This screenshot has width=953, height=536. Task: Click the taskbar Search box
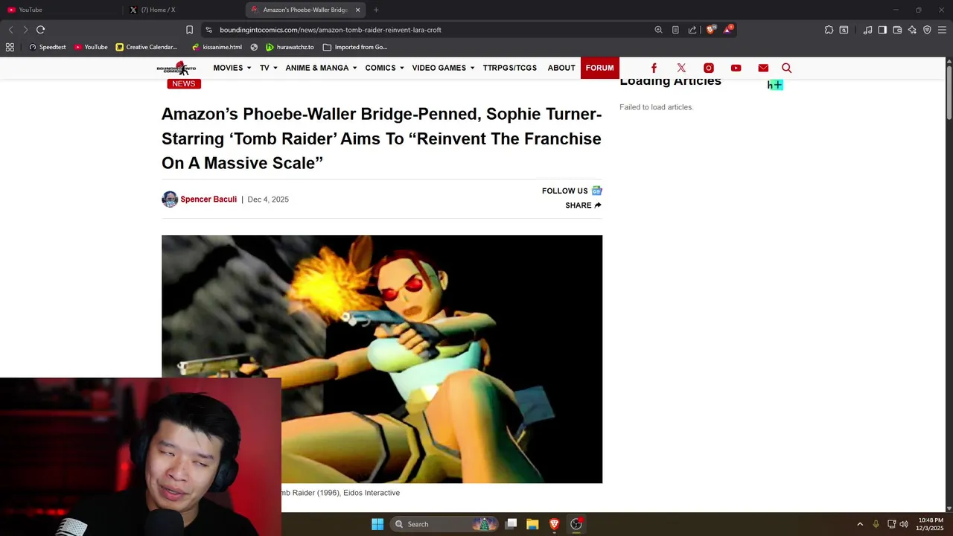point(445,524)
